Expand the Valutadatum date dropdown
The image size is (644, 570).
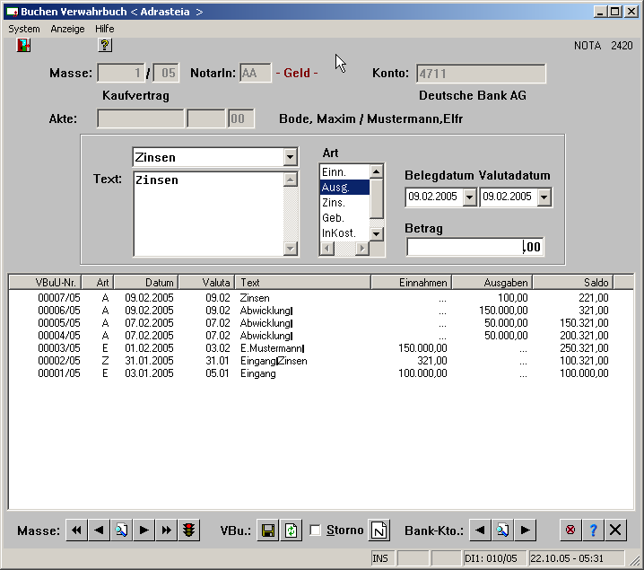(x=544, y=197)
